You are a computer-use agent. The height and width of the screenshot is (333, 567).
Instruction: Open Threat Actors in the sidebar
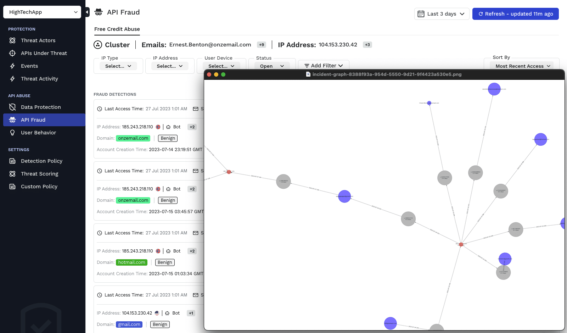(x=38, y=40)
